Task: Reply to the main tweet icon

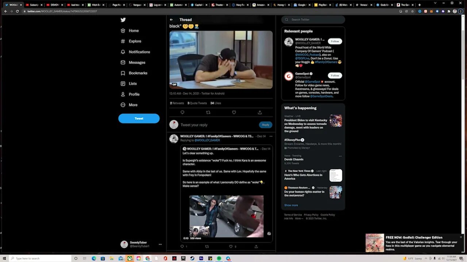Action: (x=182, y=112)
